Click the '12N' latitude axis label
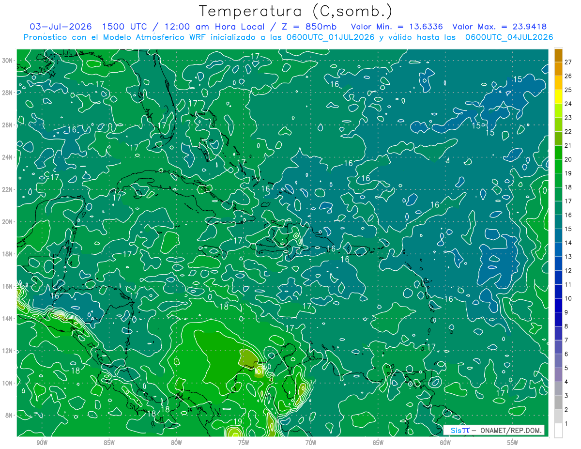The height and width of the screenshot is (449, 581). [8, 351]
